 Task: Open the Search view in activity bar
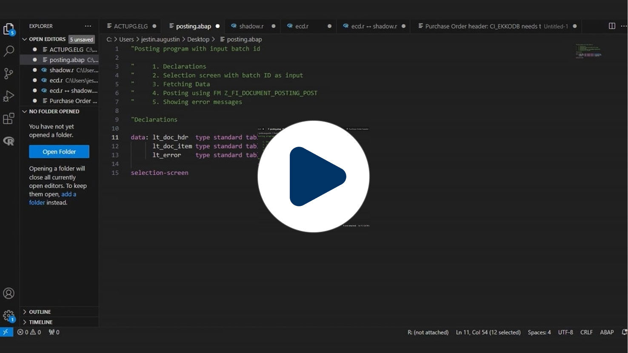pyautogui.click(x=9, y=51)
